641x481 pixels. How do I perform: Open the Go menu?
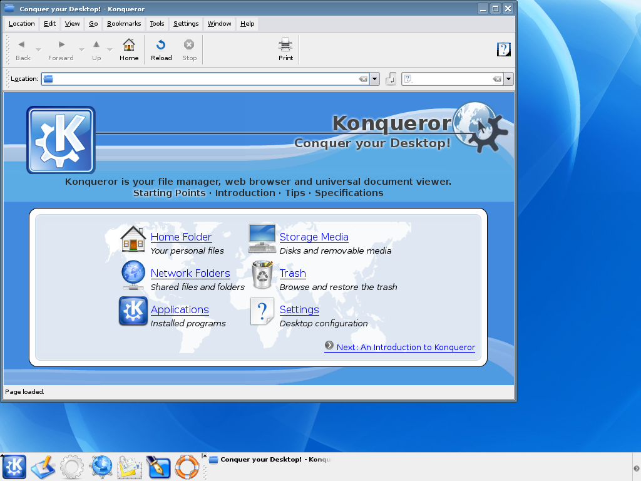pyautogui.click(x=94, y=24)
